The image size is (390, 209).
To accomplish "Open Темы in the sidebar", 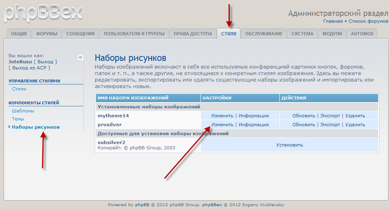I will (18, 119).
